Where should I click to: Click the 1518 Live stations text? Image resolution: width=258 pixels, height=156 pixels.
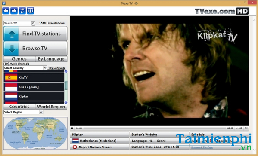click(52, 23)
